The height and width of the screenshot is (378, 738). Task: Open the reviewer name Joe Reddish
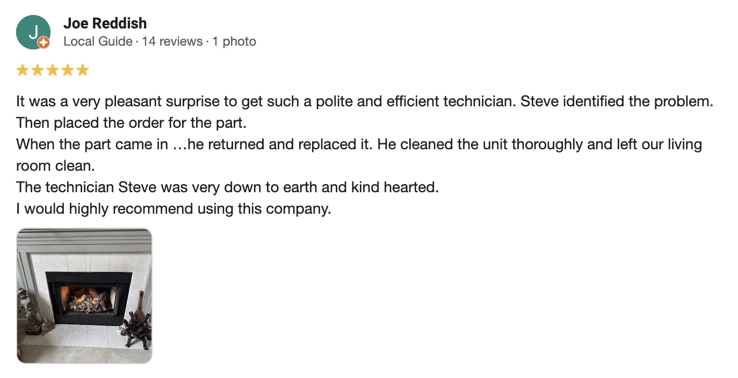tap(105, 23)
